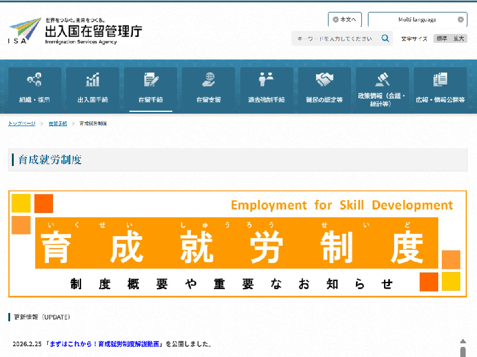Click the 育成就労制度 orange banner image

point(237,243)
